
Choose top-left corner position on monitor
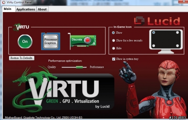154,32
